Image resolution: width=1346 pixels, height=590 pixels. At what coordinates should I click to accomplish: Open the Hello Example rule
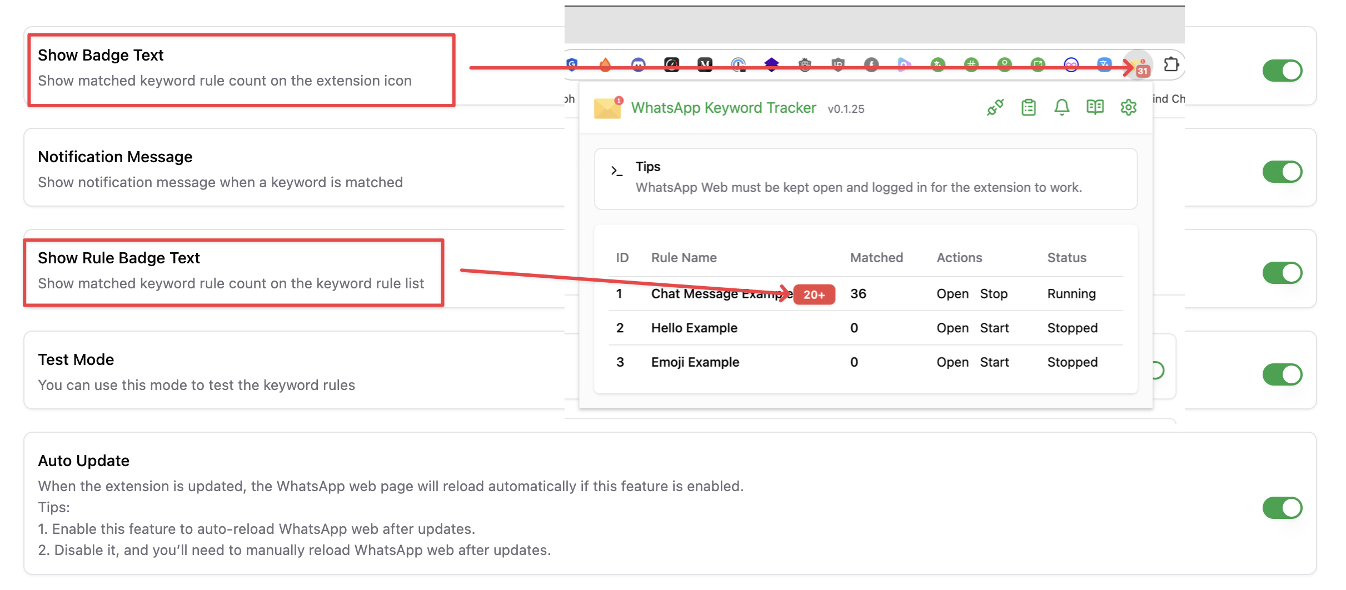click(953, 328)
